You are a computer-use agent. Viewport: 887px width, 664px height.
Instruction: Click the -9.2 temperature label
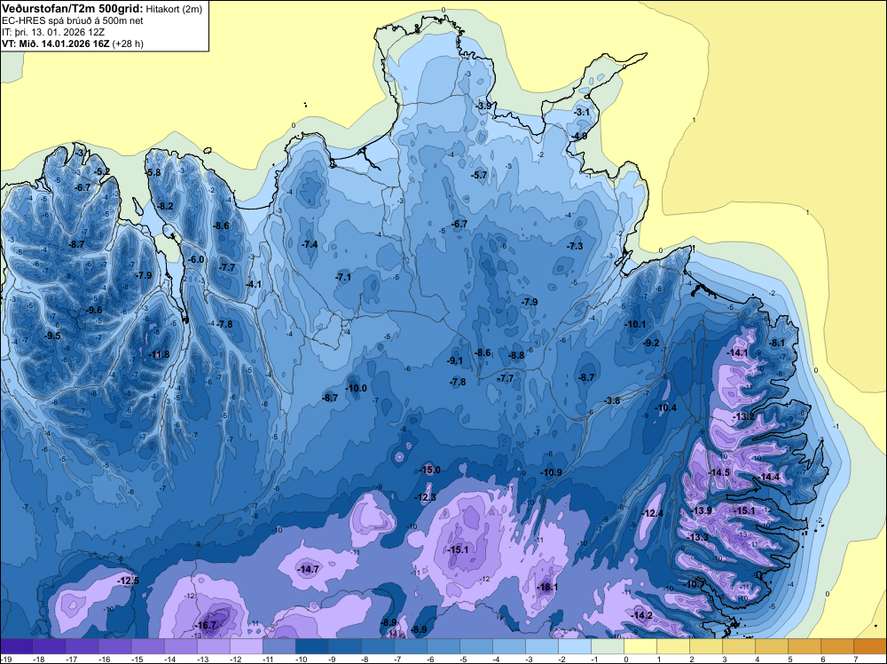click(x=651, y=343)
